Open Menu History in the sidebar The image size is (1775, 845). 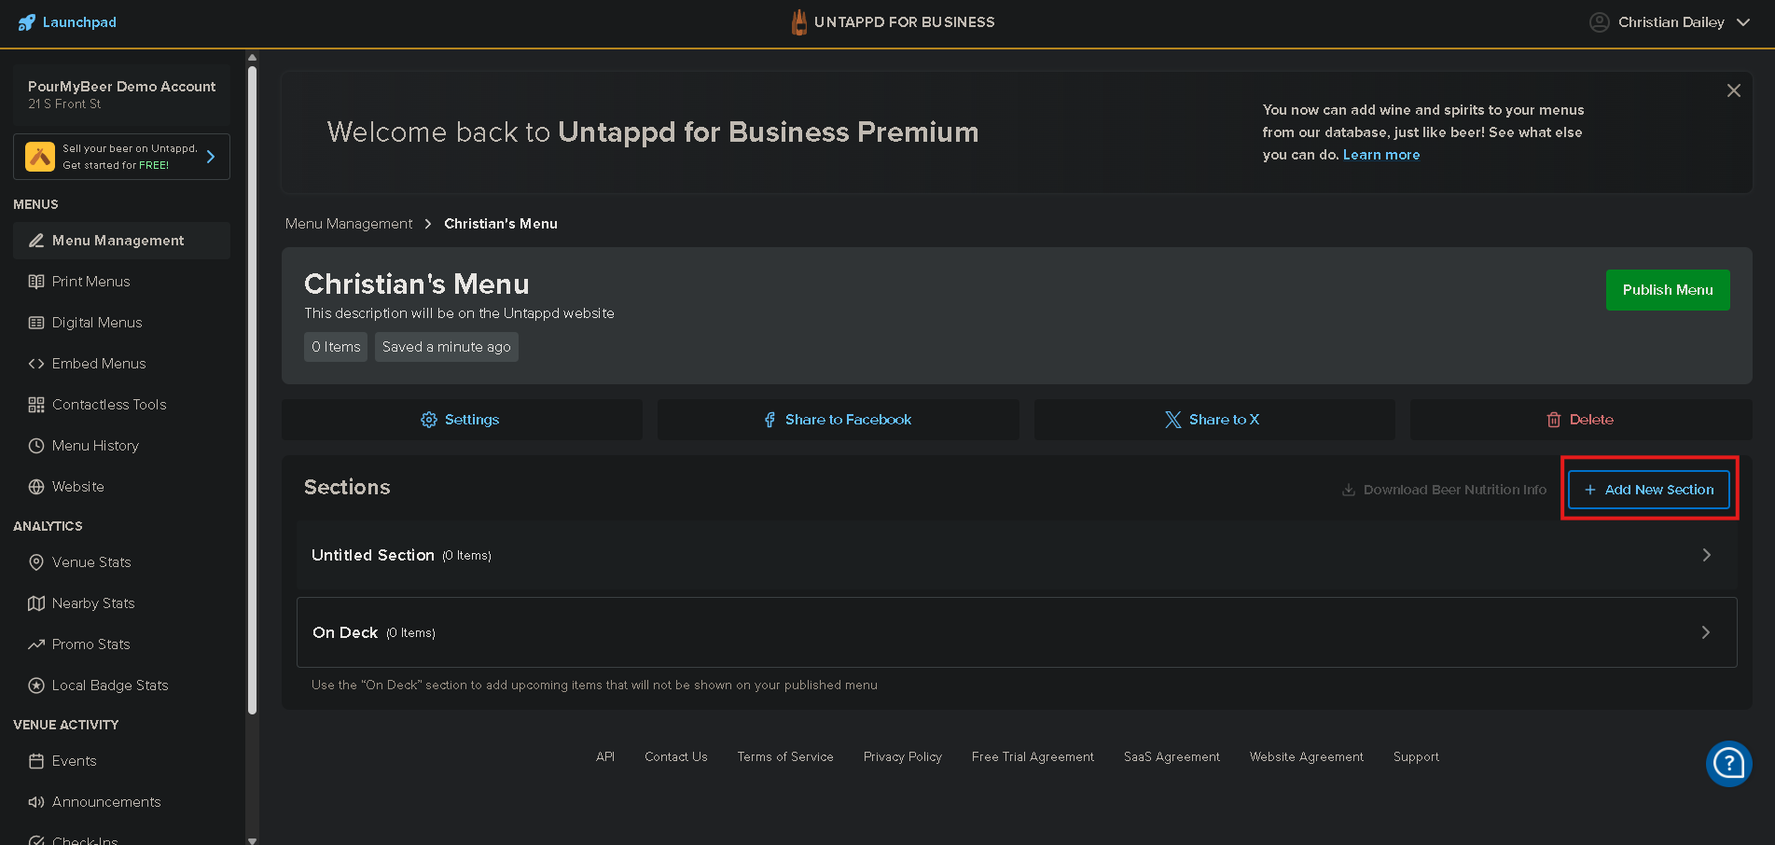pos(121,446)
